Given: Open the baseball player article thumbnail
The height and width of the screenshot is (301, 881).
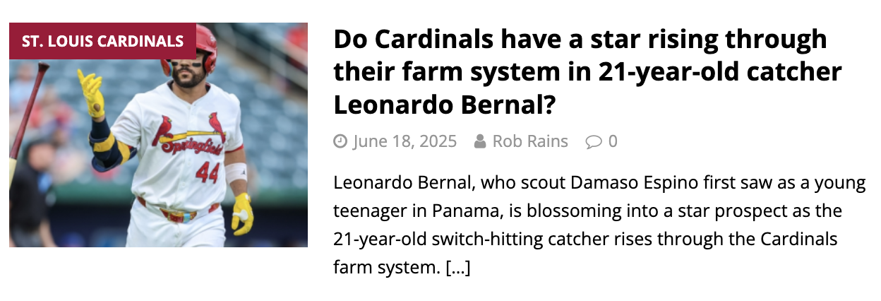Looking at the screenshot, I should [x=158, y=135].
